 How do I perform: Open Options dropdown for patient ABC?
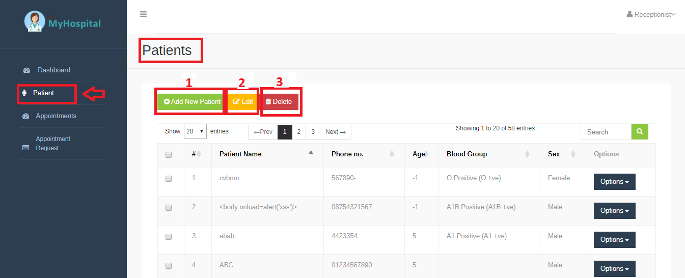coord(614,269)
